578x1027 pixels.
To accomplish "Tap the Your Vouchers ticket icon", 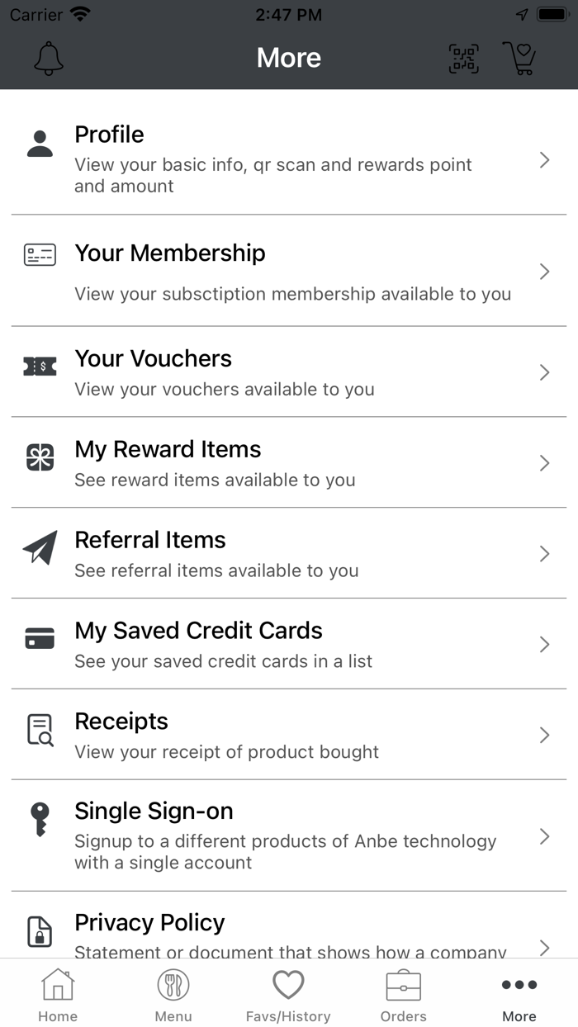I will [x=40, y=367].
